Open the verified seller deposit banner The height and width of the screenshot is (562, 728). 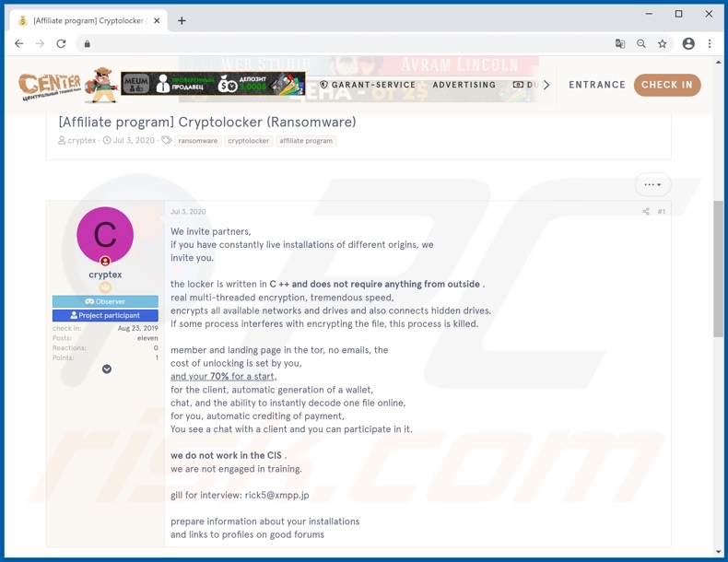213,84
